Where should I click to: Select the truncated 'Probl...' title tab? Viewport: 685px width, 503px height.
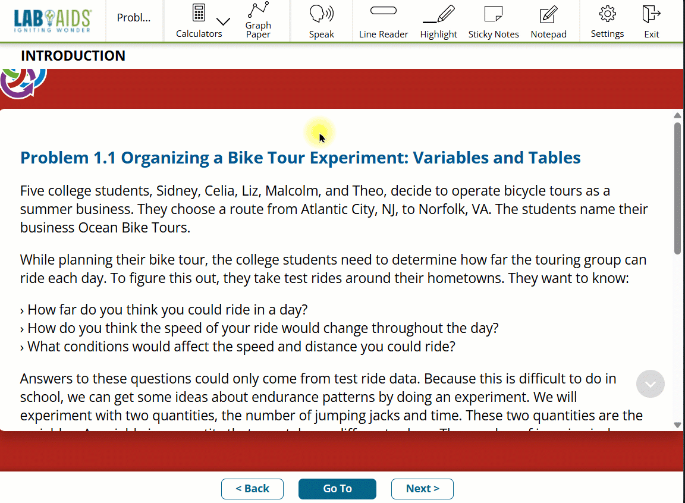(134, 18)
